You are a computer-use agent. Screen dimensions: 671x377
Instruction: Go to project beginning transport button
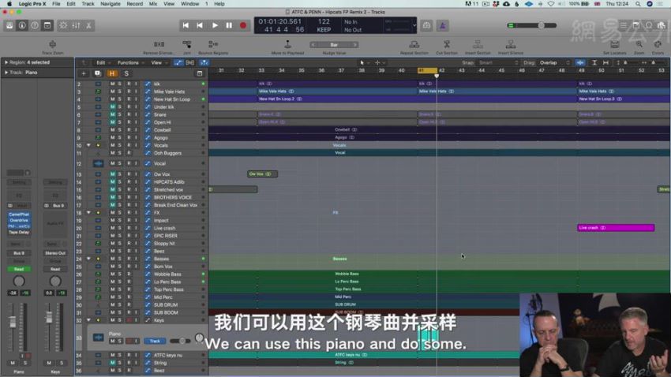click(x=186, y=26)
